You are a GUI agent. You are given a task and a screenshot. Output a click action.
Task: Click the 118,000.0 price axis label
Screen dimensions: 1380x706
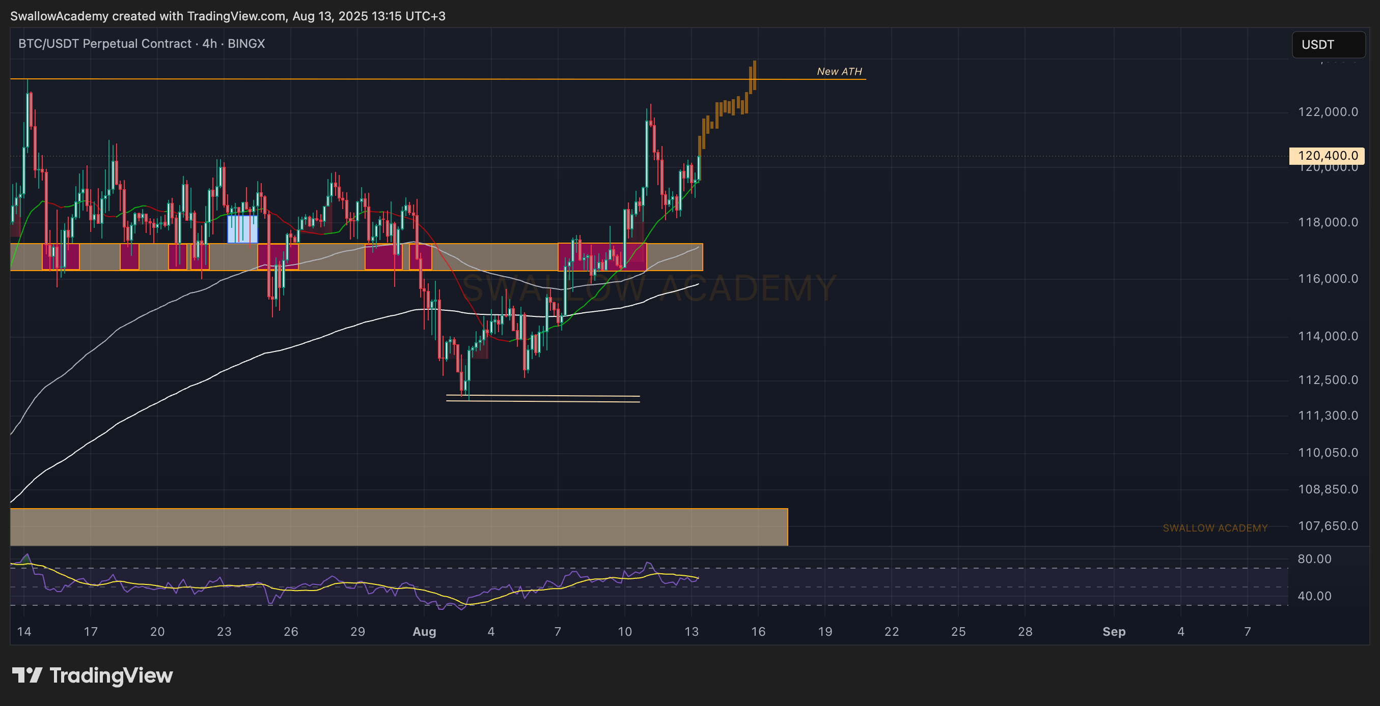1328,222
